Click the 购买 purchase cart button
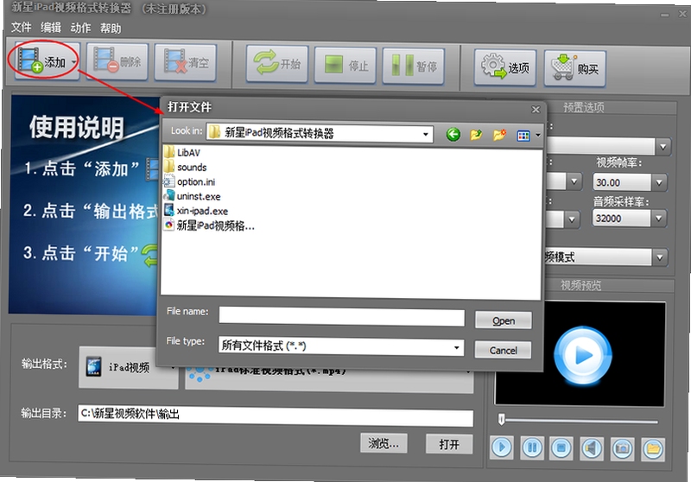The width and height of the screenshot is (691, 482). pyautogui.click(x=575, y=69)
